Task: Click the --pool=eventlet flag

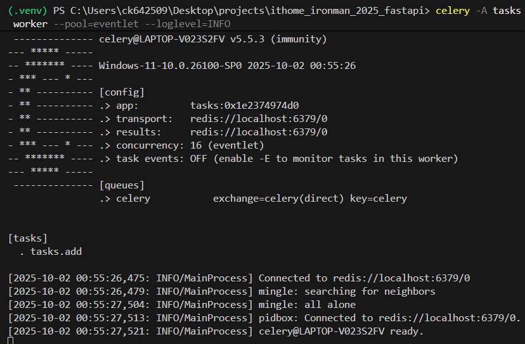Action: coord(86,24)
